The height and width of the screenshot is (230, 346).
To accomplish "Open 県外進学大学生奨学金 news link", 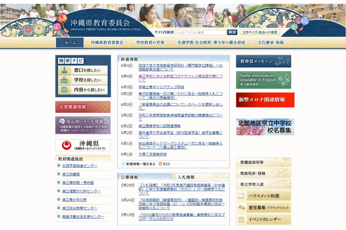I will pos(181,134).
